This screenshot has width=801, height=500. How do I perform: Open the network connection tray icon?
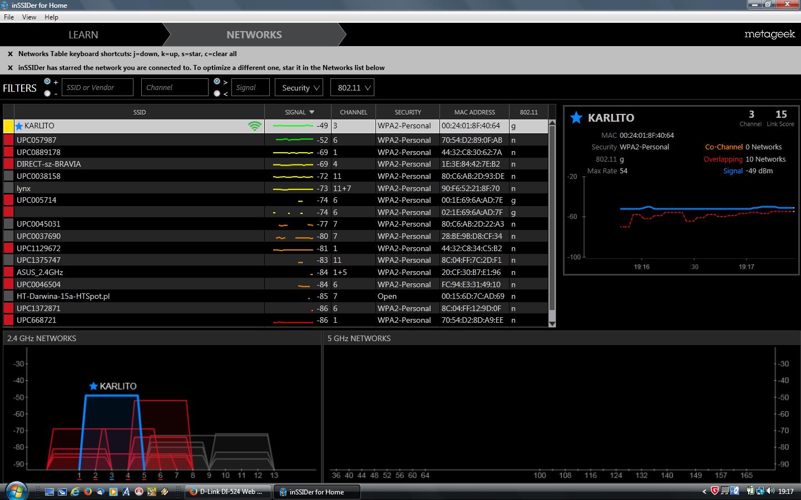click(760, 491)
